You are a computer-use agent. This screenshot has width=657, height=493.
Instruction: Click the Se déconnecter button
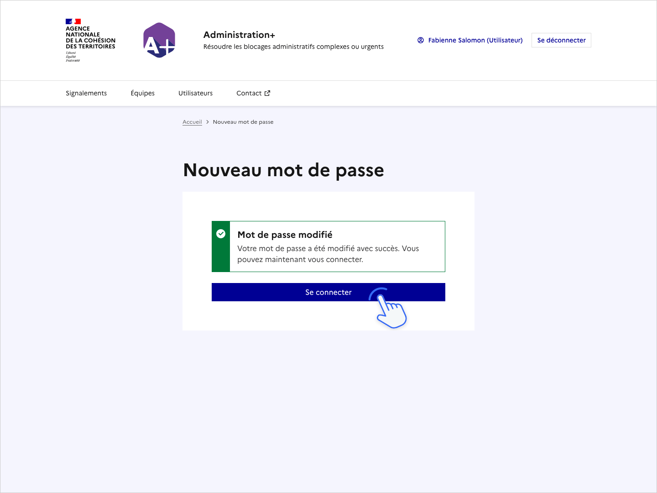point(561,40)
